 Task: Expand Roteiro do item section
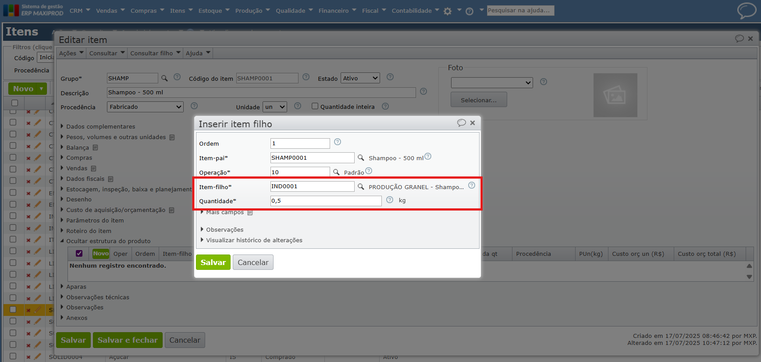click(86, 231)
